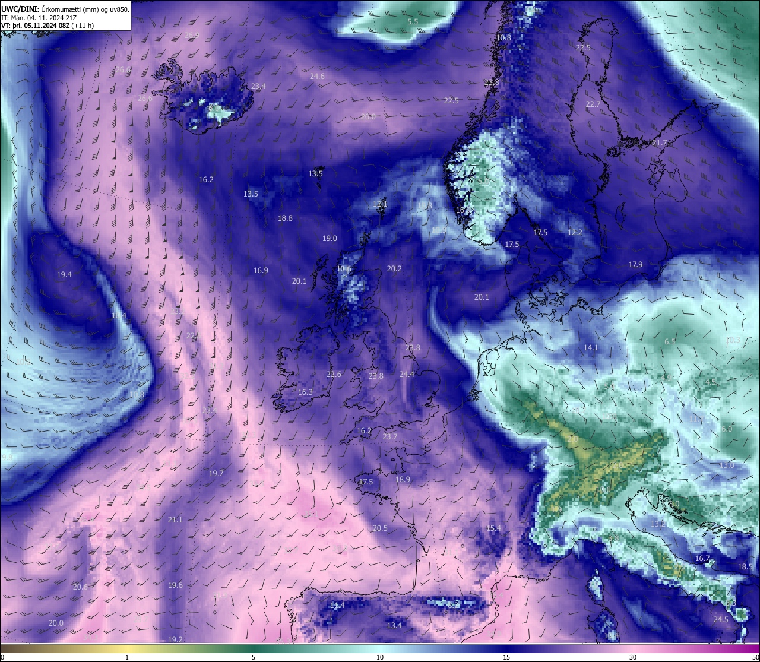
Task: Click the 19.7 value on the map
Action: pyautogui.click(x=216, y=473)
